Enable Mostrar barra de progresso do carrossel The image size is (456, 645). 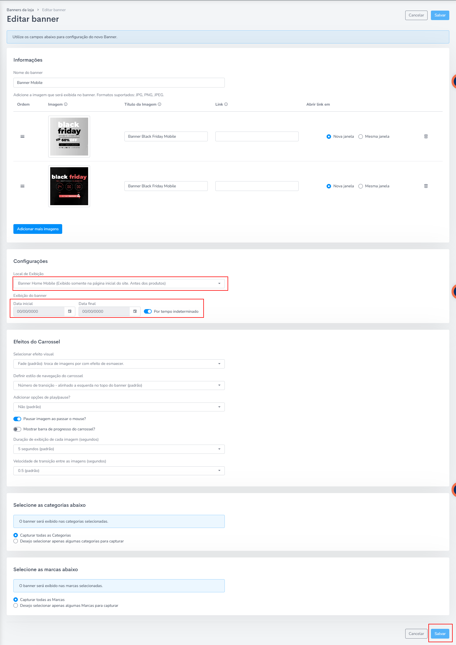tap(17, 429)
